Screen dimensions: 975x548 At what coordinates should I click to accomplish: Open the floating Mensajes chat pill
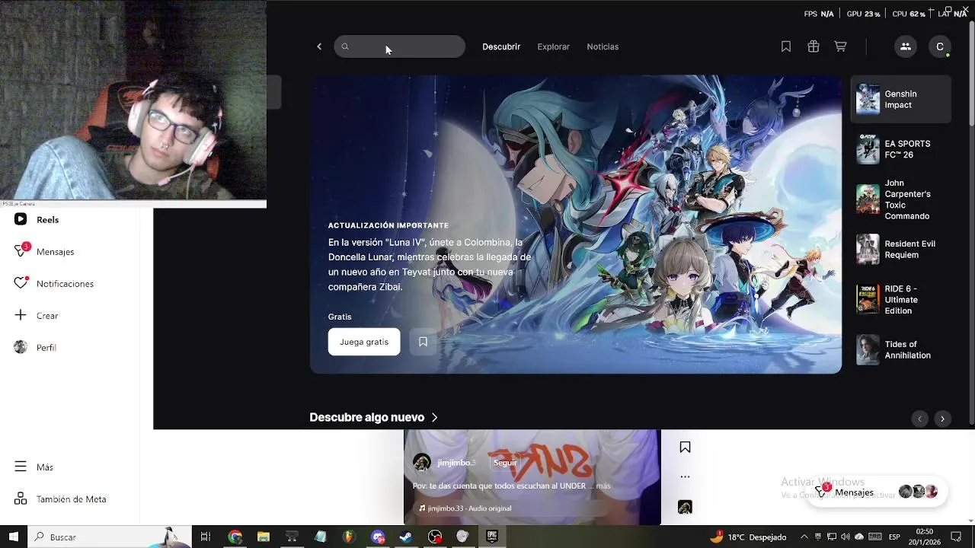coord(876,492)
